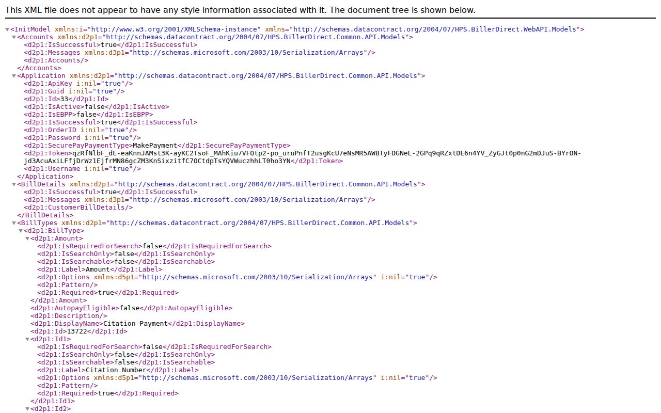Image resolution: width=661 pixels, height=413 pixels.
Task: Collapse the InitModel root node
Action: [7, 29]
